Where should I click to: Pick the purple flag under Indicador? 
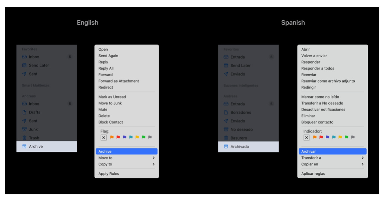(327, 137)
